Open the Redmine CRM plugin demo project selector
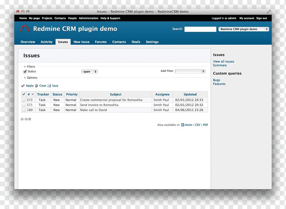 (x=244, y=29)
